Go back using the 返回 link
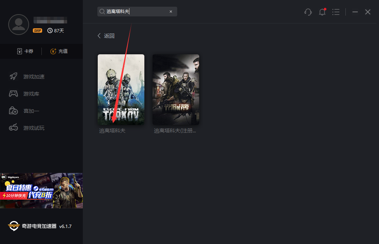 pyautogui.click(x=106, y=36)
